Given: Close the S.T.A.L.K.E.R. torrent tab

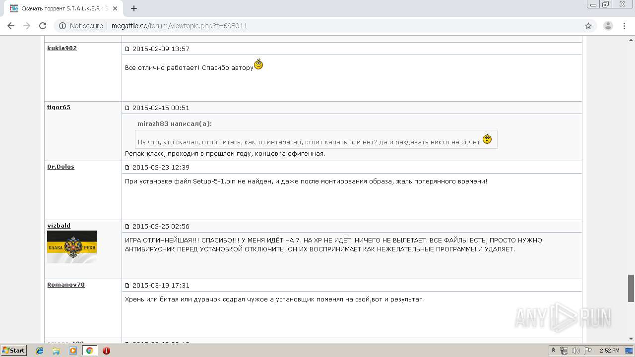Looking at the screenshot, I should [115, 8].
